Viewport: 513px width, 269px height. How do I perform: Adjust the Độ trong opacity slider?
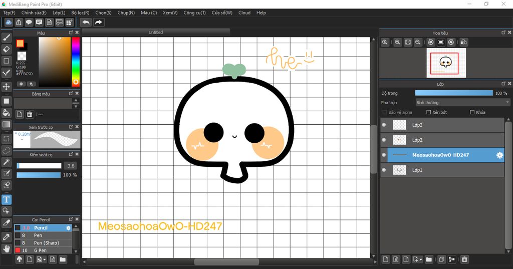tap(454, 93)
